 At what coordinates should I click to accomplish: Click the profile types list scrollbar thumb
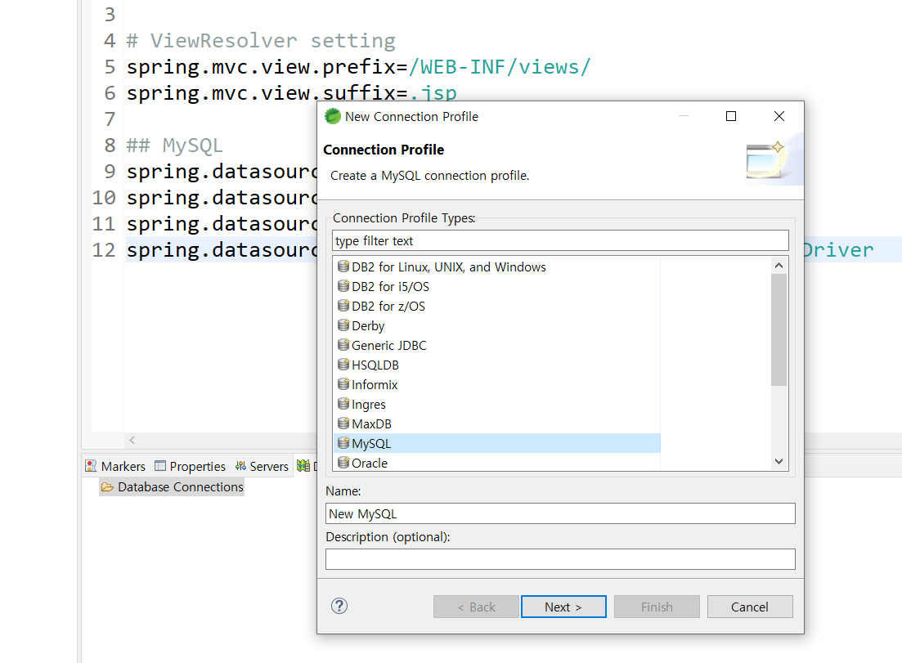[x=779, y=330]
